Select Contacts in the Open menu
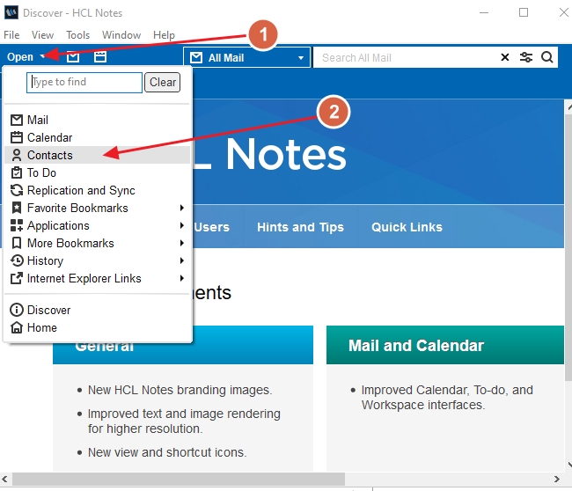Viewport: 572px width, 491px height. pos(97,155)
